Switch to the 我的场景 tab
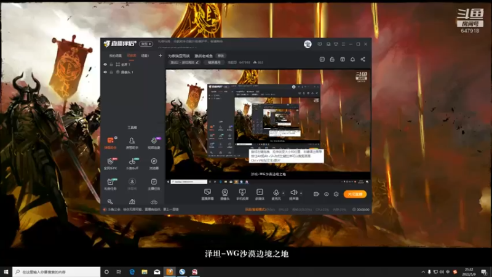 pos(115,55)
